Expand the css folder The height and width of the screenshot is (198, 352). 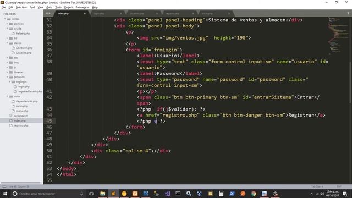(7, 58)
